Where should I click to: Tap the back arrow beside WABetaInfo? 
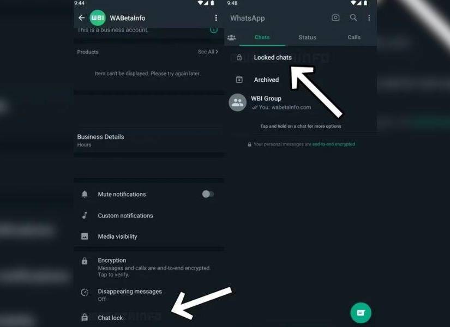click(81, 18)
